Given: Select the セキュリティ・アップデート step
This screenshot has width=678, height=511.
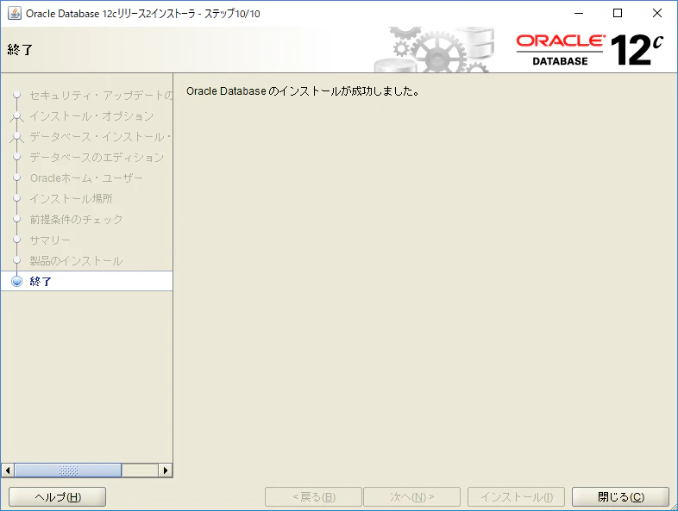Looking at the screenshot, I should point(101,95).
